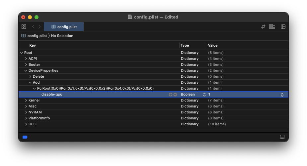The width and height of the screenshot is (307, 166).
Task: Add an editor pane on the right
Action: click(283, 27)
